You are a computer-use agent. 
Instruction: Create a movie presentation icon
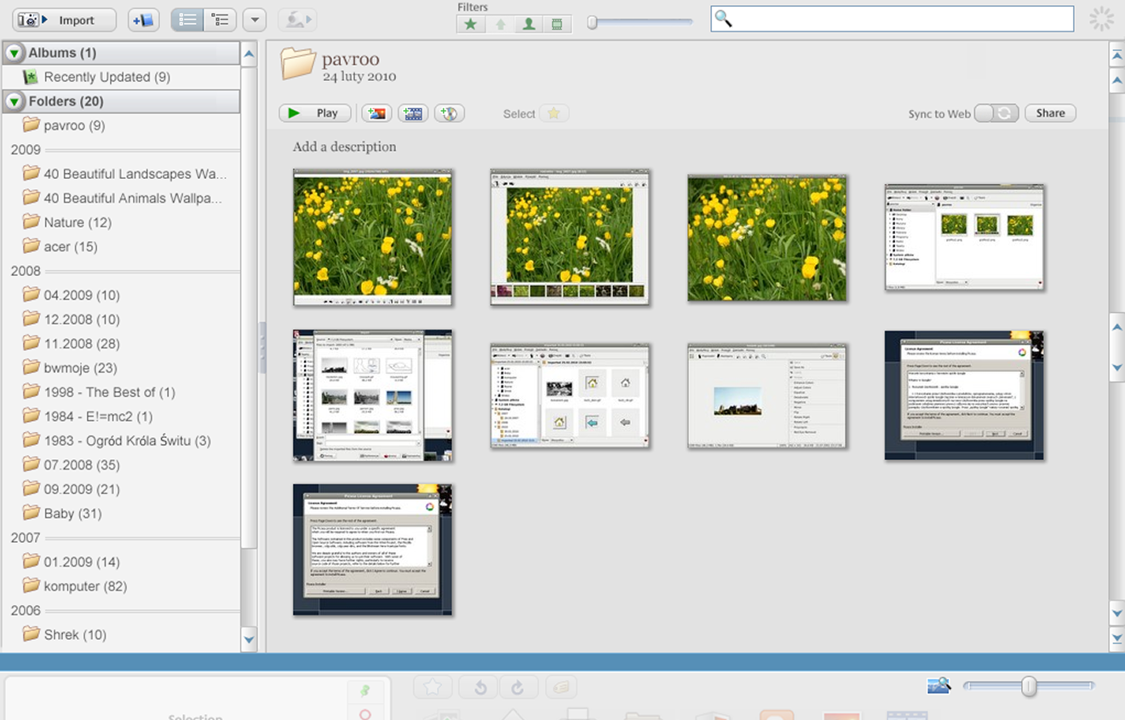click(x=413, y=113)
